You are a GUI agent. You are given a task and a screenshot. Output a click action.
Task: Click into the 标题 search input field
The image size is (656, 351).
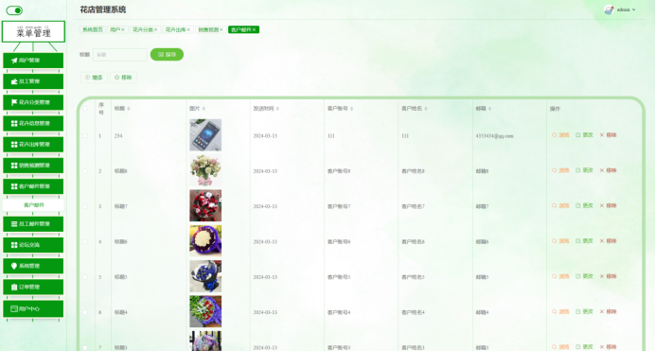119,54
